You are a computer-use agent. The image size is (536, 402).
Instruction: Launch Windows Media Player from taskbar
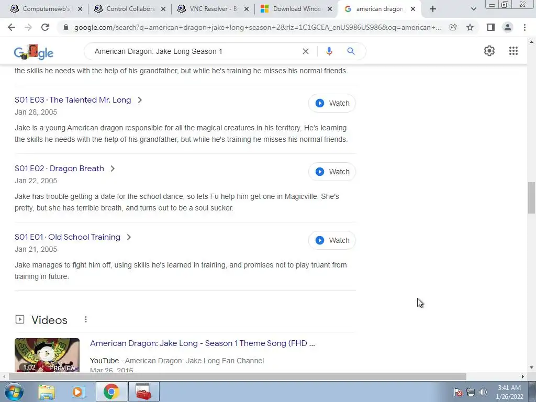(x=79, y=392)
